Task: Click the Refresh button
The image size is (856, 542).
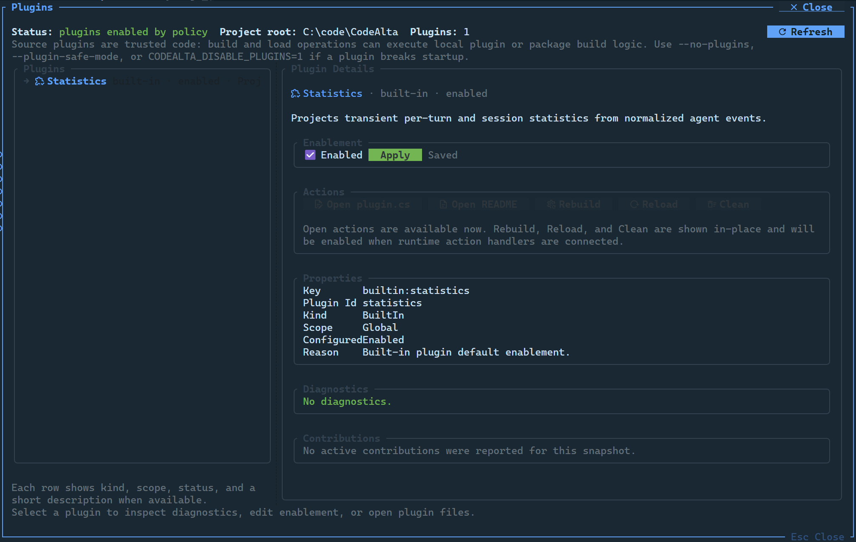Action: pyautogui.click(x=805, y=32)
